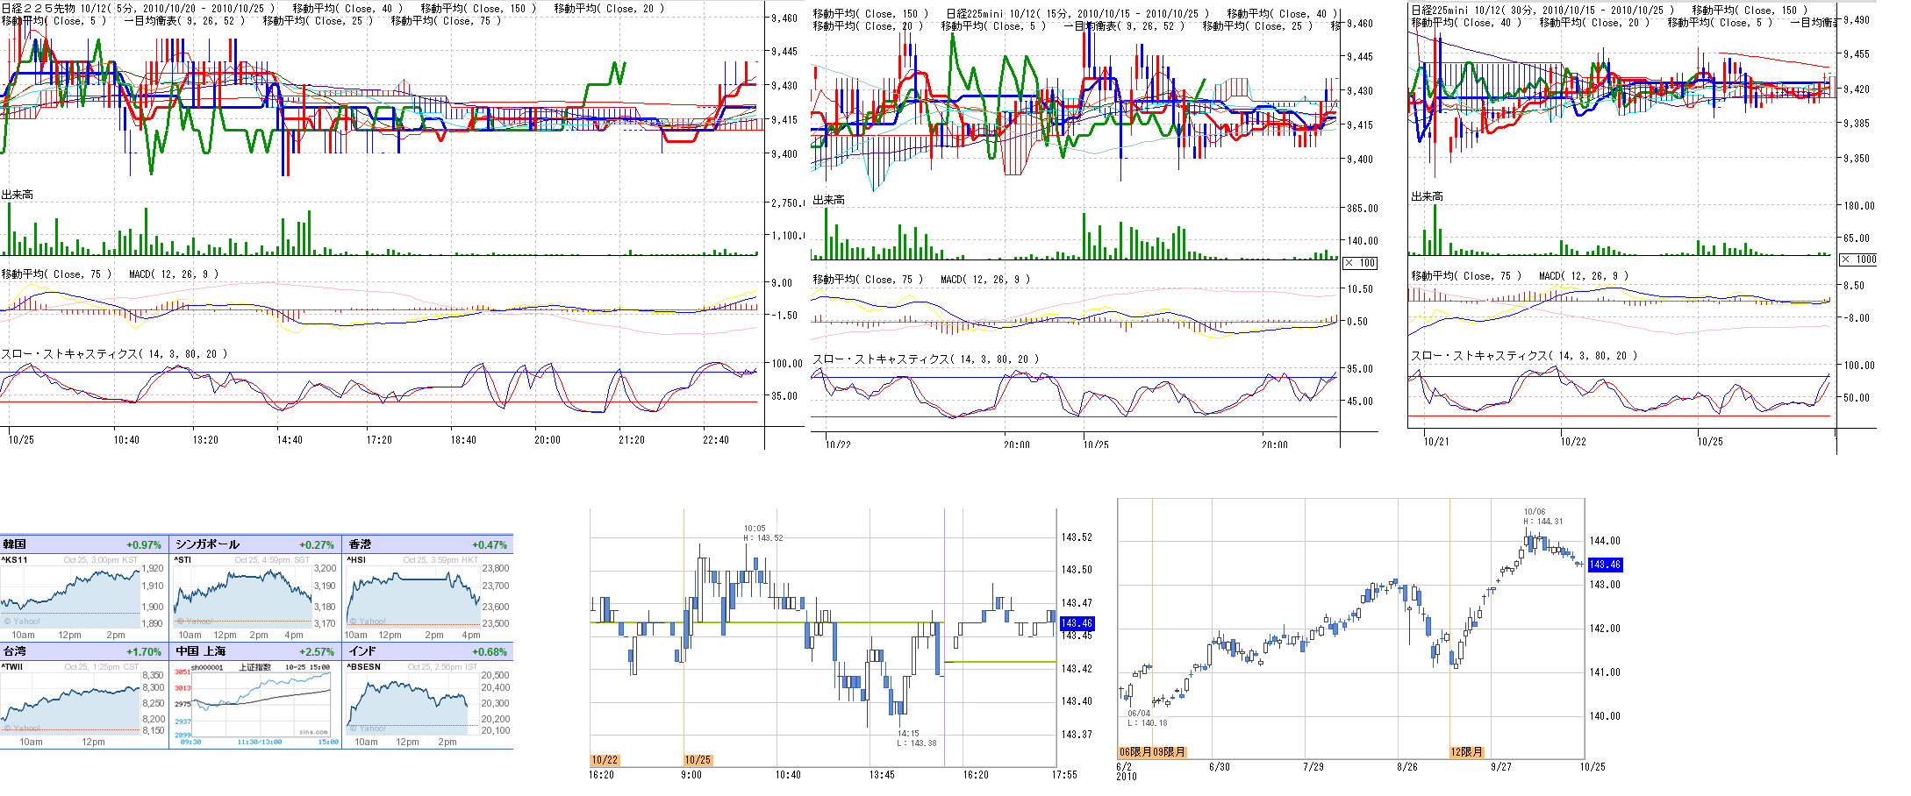Viewport: 1911px width, 796px height.
Task: Click the × 100 volume scale box
Action: (1360, 263)
